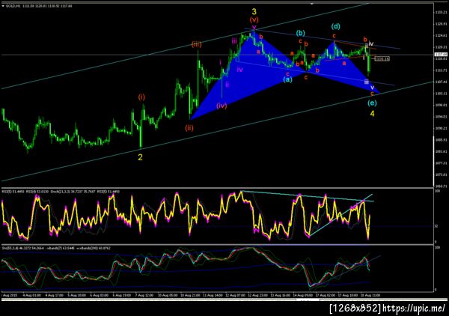Click the 17 Aug 02:00 time label
The width and height of the screenshot is (449, 316).
pyautogui.click(x=325, y=295)
